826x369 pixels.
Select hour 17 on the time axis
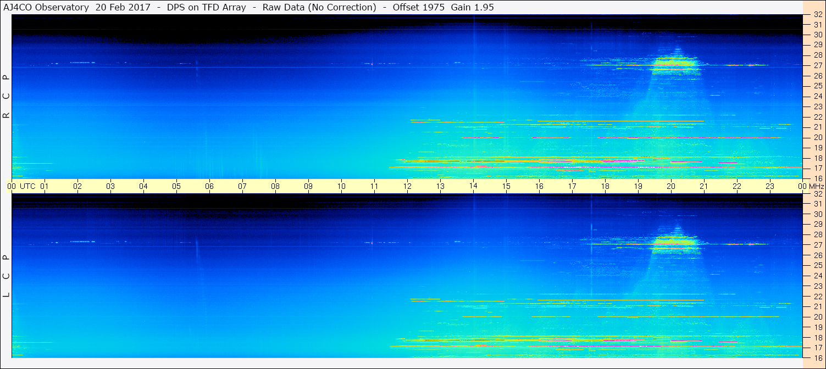[x=572, y=186]
